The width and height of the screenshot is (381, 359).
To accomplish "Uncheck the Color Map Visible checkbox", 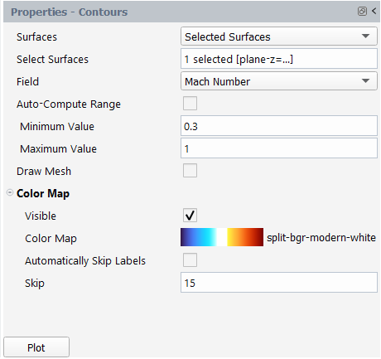I will click(190, 215).
